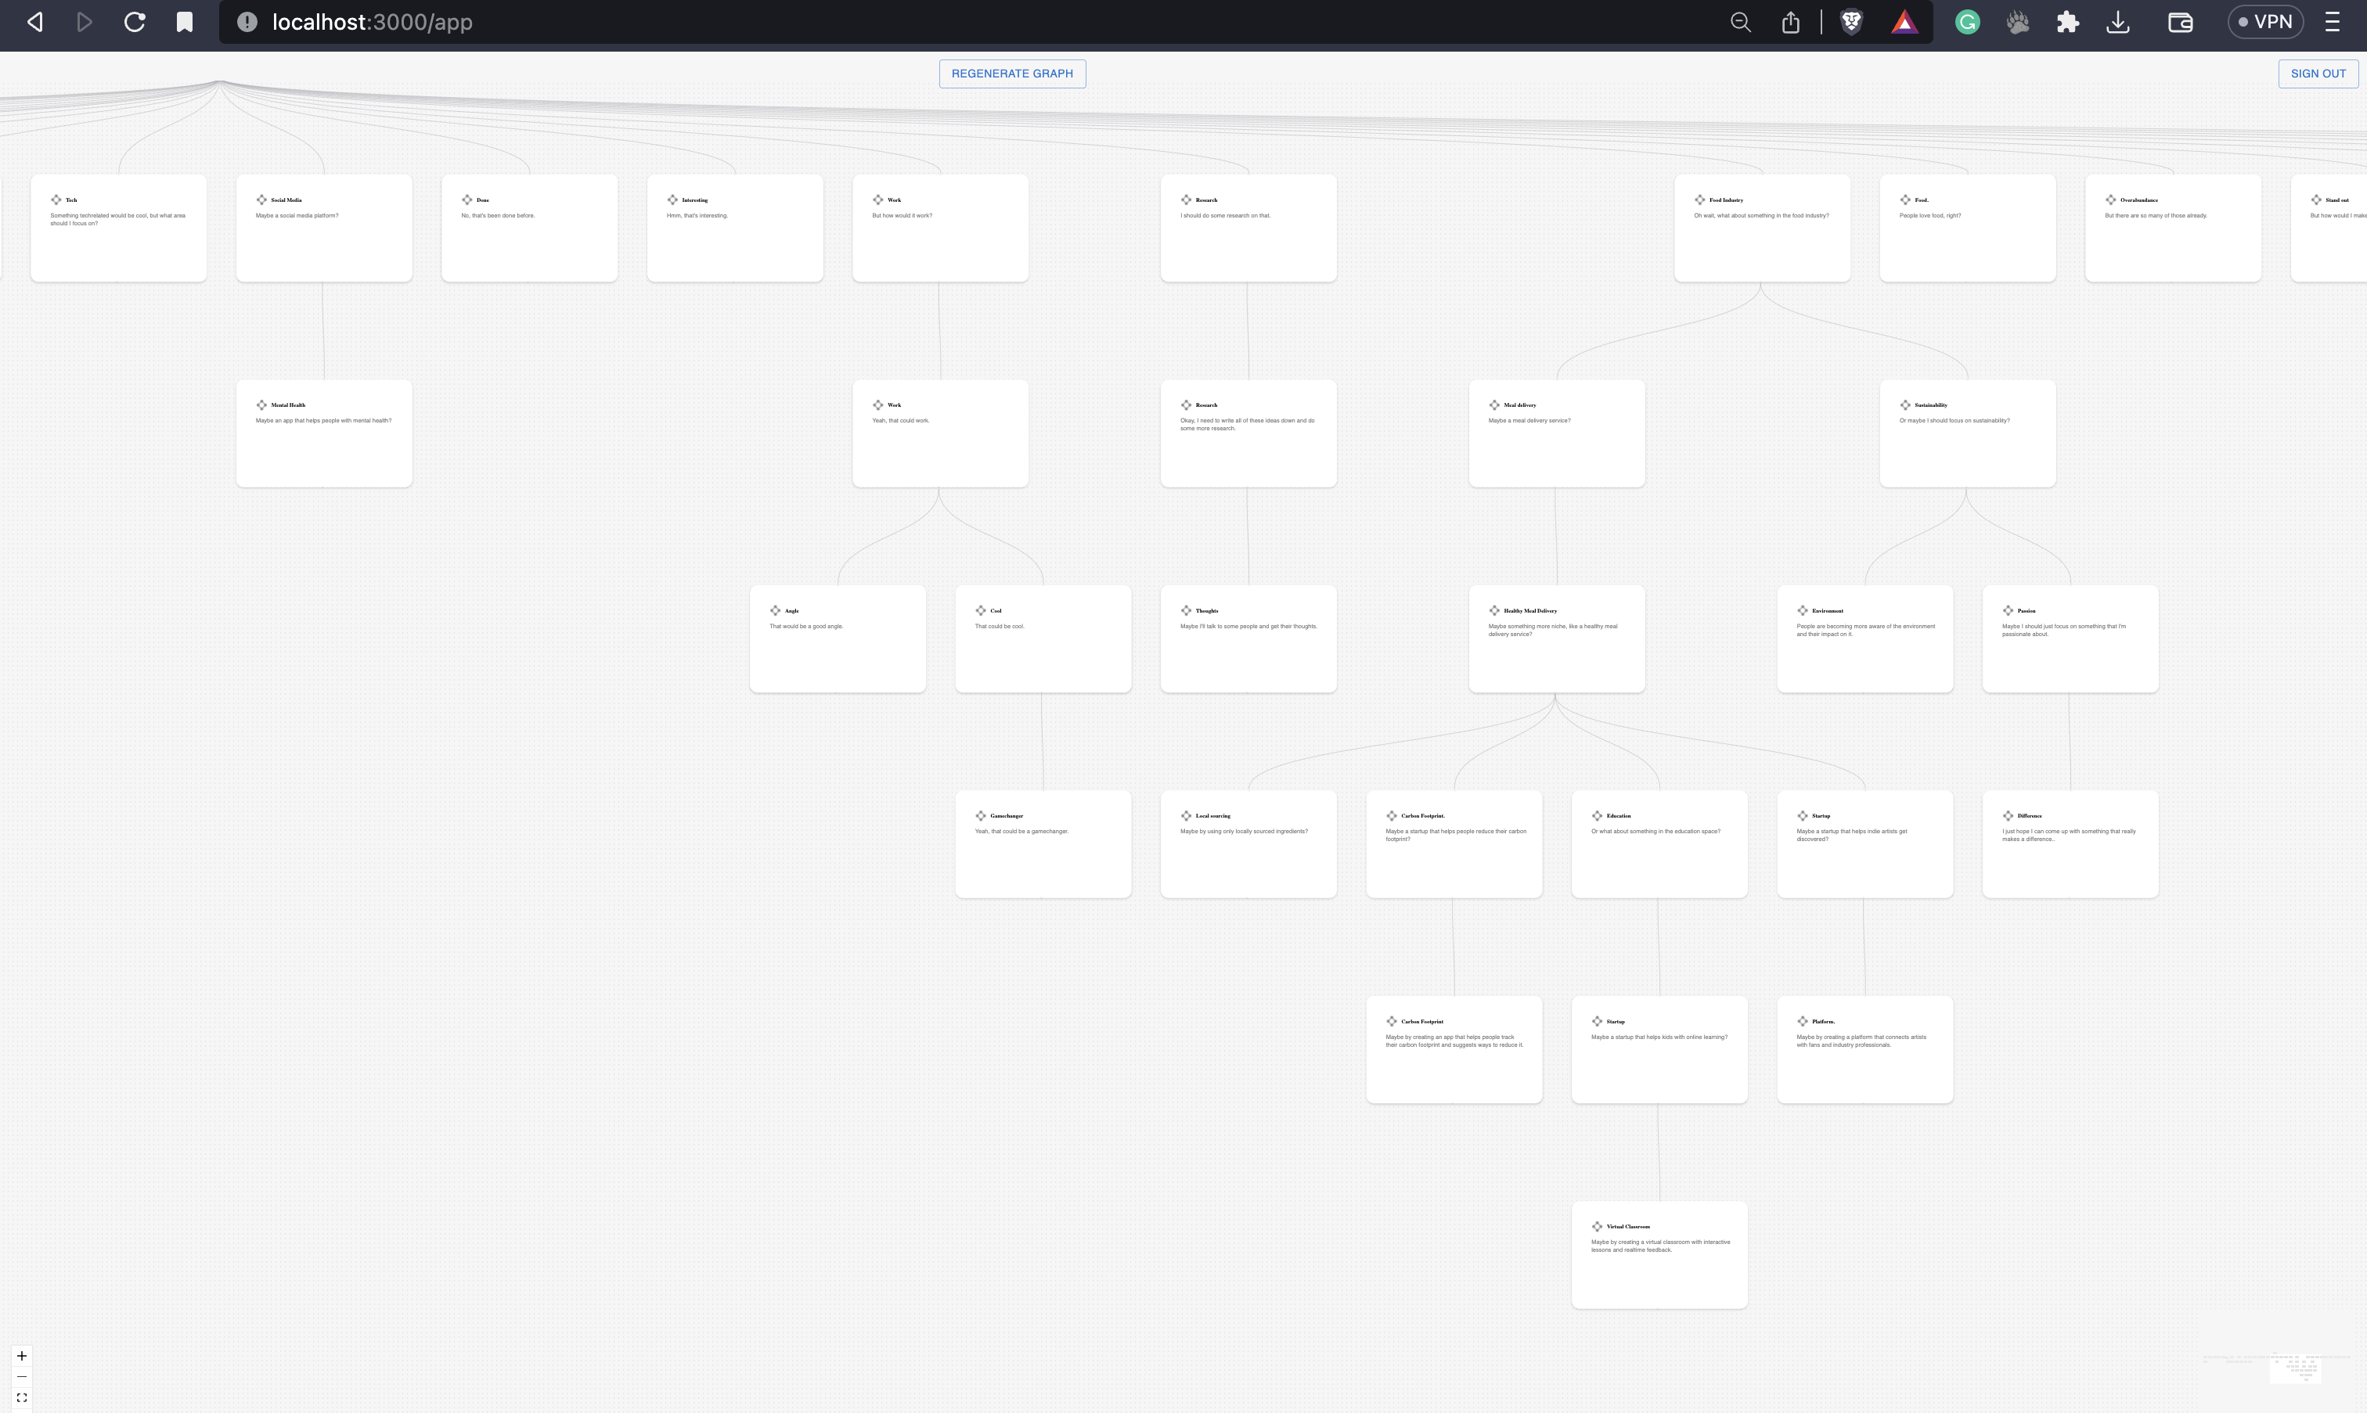Image resolution: width=2367 pixels, height=1413 pixels.
Task: Click the icon on Virtual Classroom node
Action: point(1597,1226)
